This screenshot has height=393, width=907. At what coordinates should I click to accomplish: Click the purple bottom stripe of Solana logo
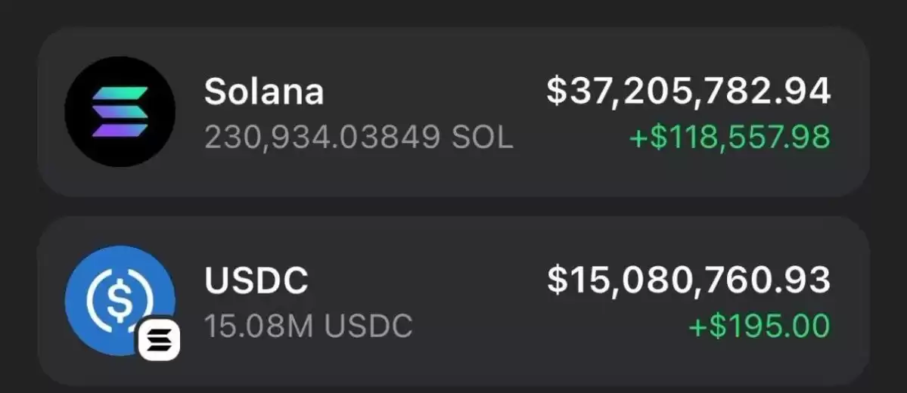120,130
